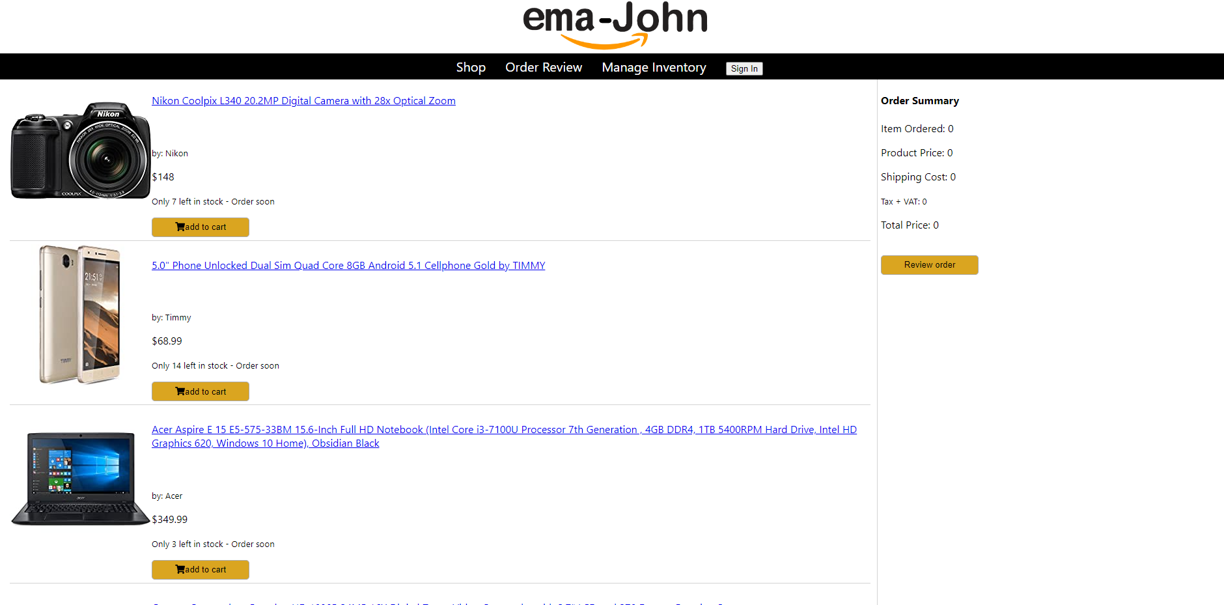Select the 'Item Ordered: 0' text
The width and height of the screenshot is (1224, 605).
[x=917, y=129]
